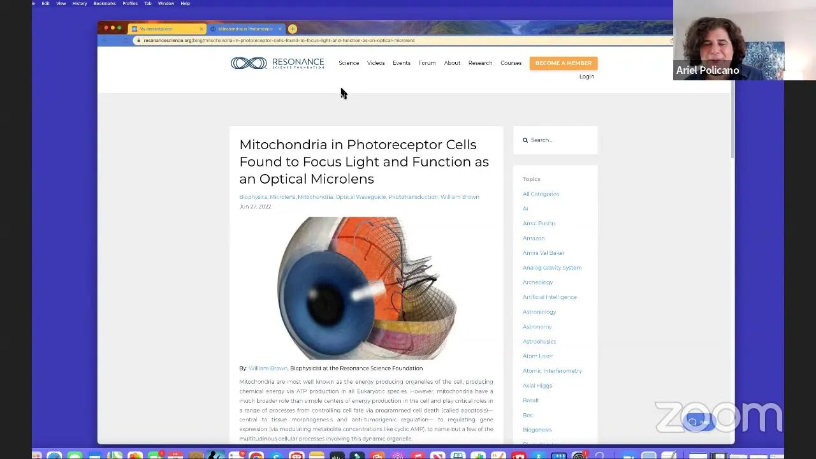The image size is (816, 459).
Task: Click the Phototransduction tag link
Action: coord(412,197)
